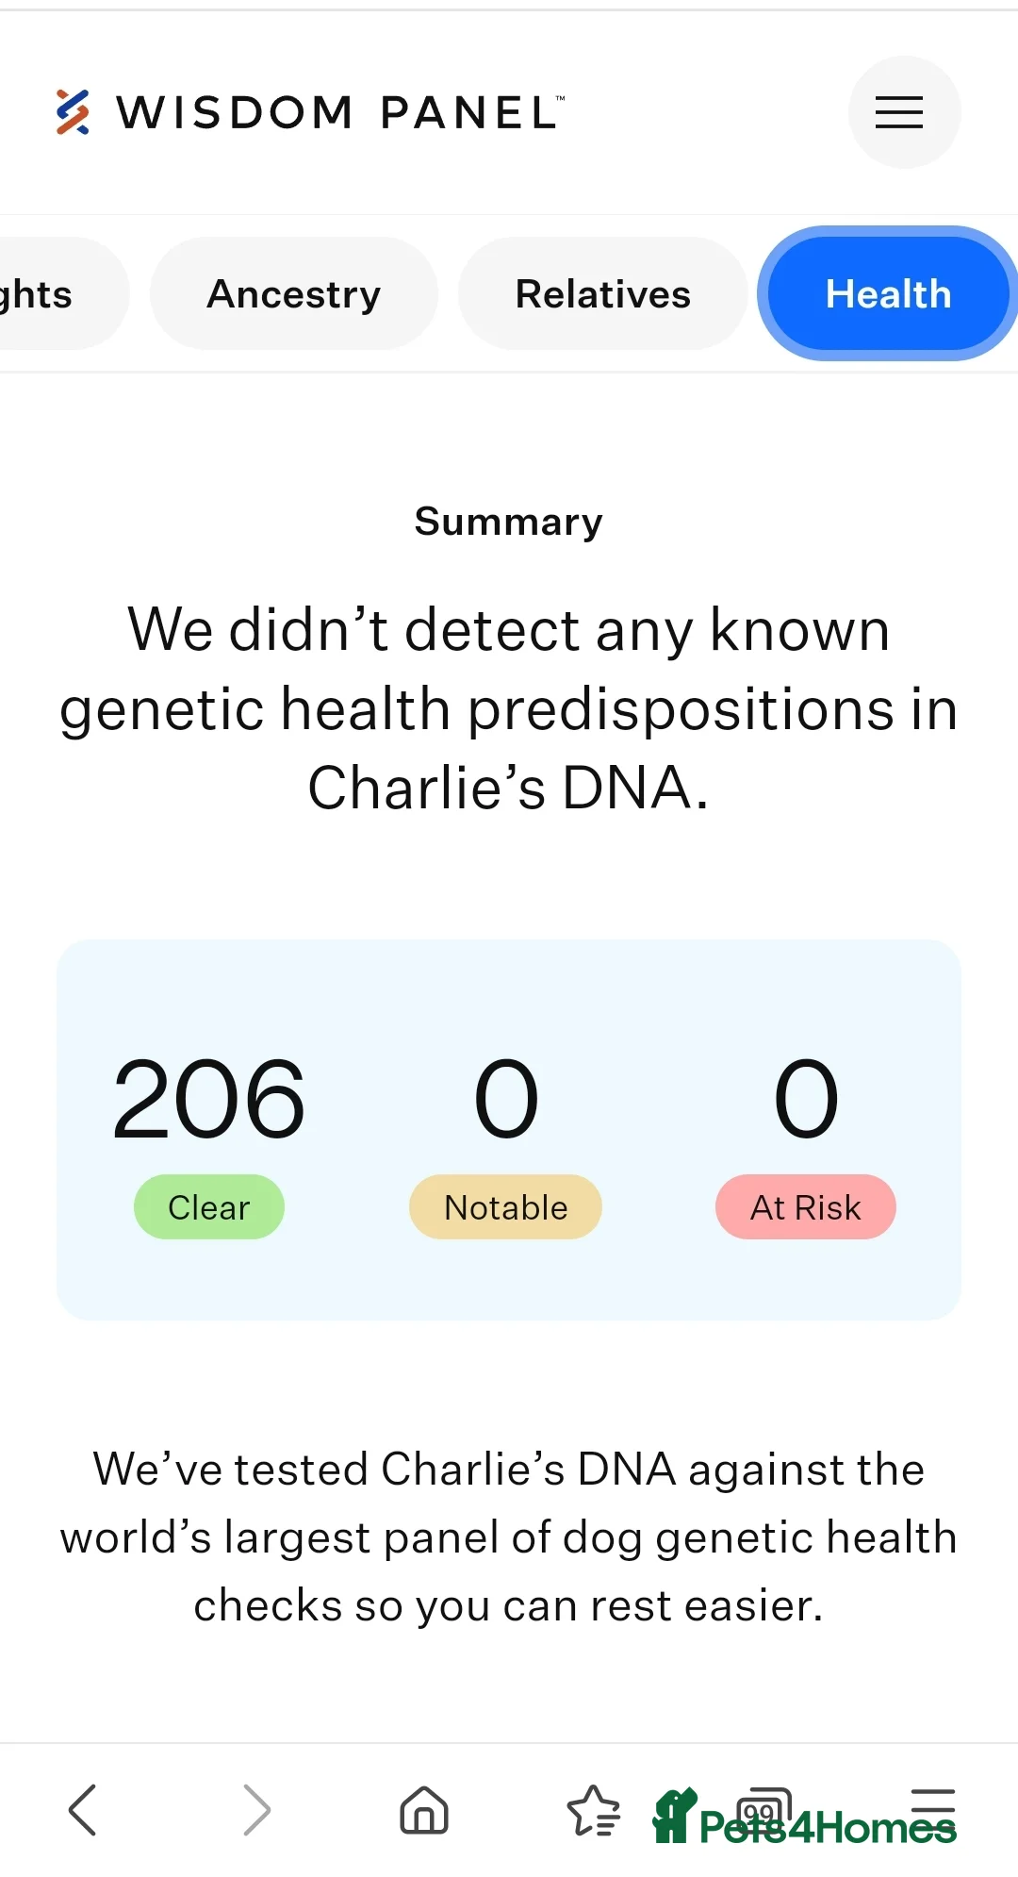
Task: Switch to the Ancestry tab
Action: click(x=293, y=293)
